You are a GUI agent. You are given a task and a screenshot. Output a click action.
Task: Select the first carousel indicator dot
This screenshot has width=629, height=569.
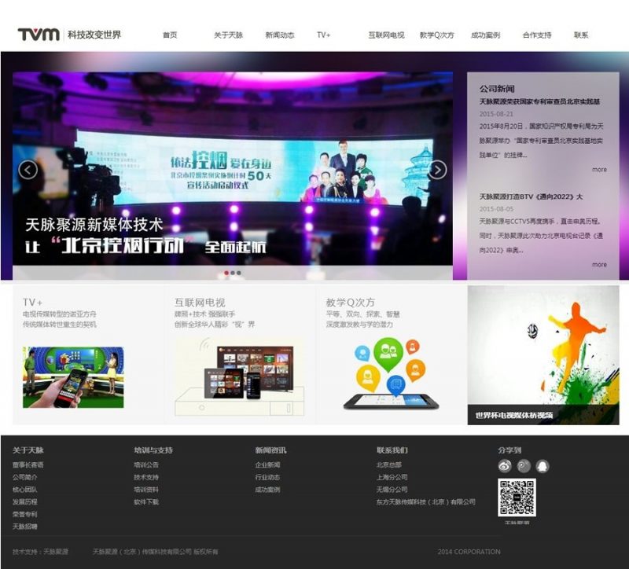(226, 273)
